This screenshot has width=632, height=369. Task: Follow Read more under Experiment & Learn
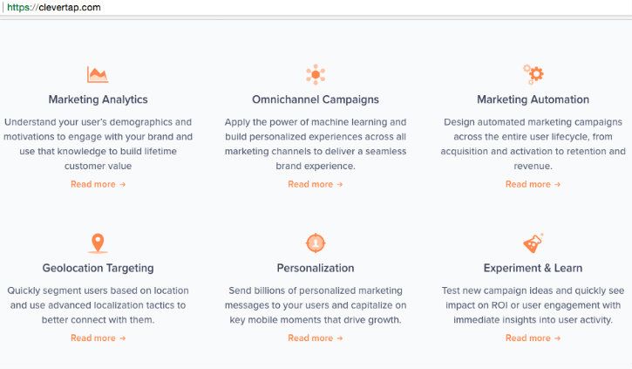(533, 338)
